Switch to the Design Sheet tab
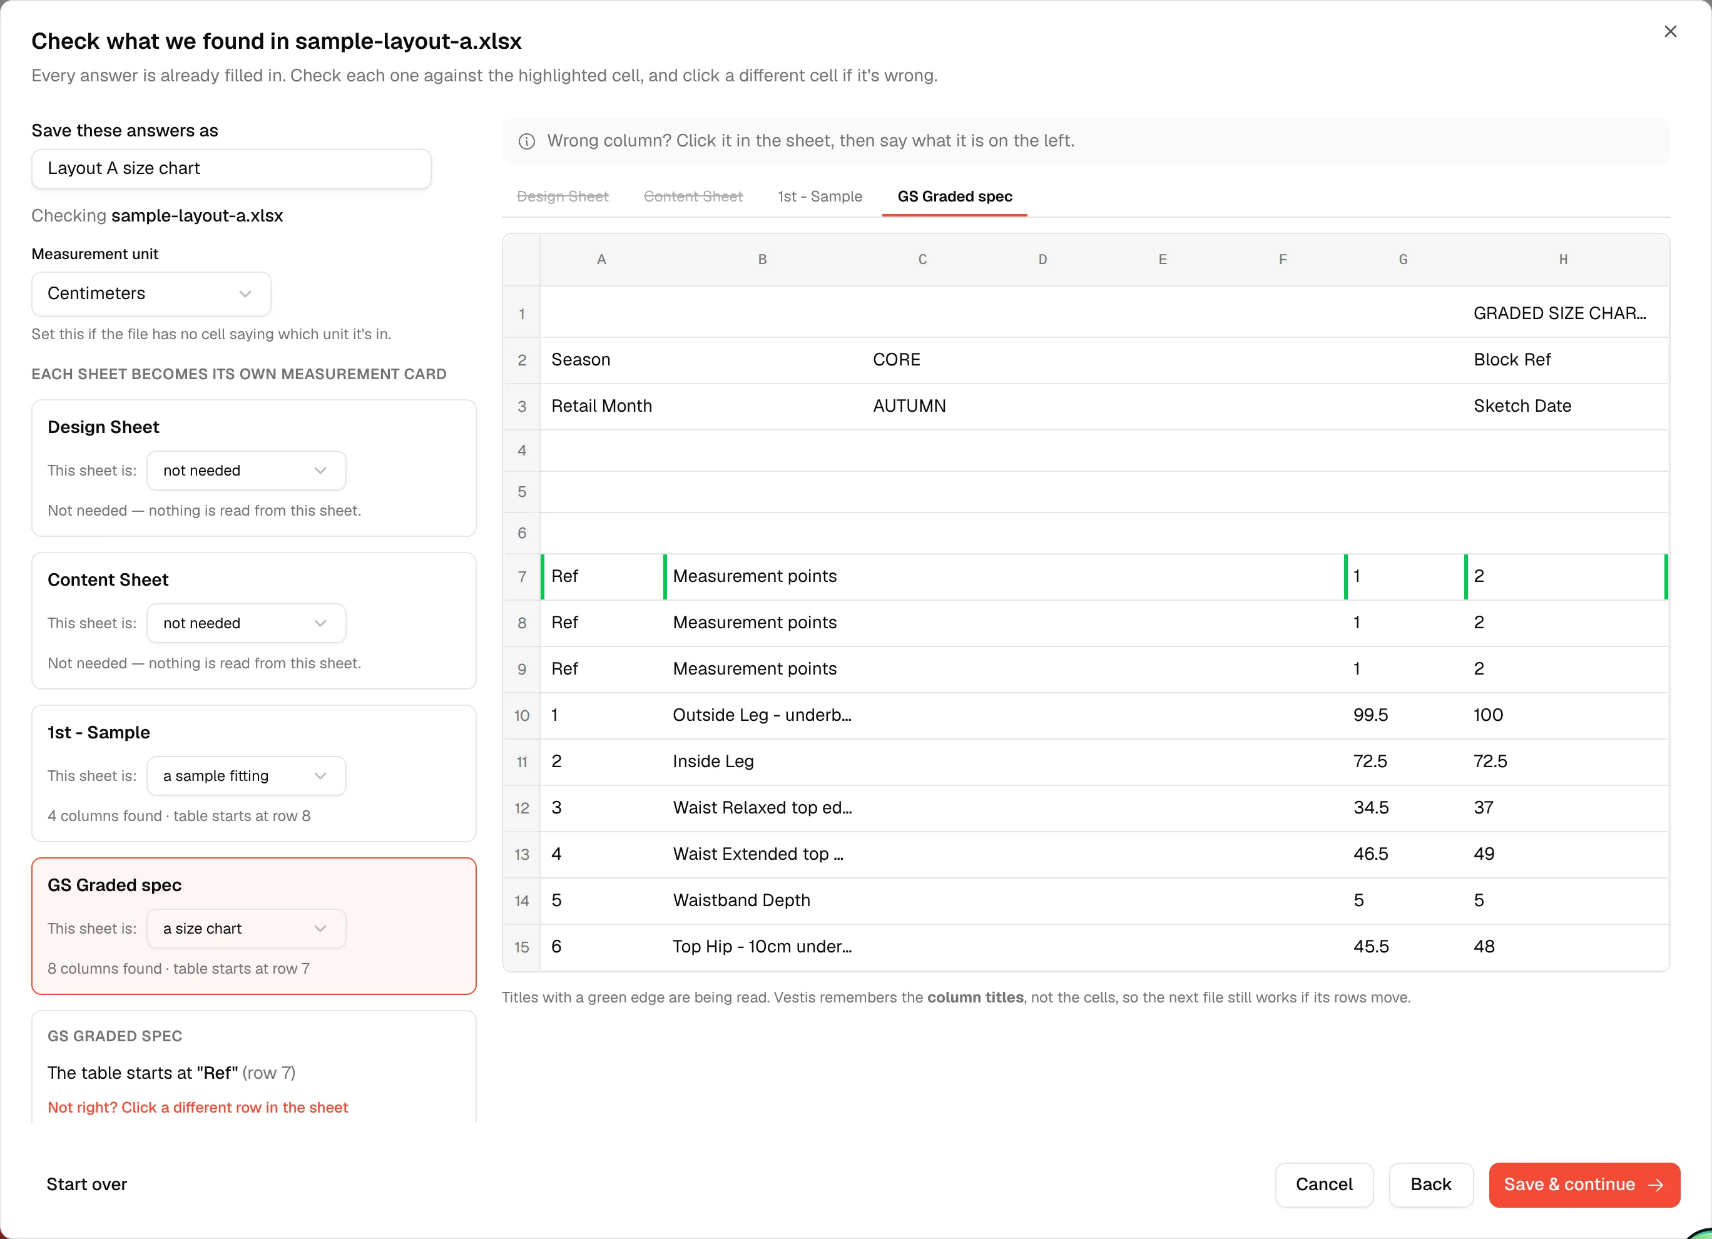1712x1239 pixels. (563, 196)
